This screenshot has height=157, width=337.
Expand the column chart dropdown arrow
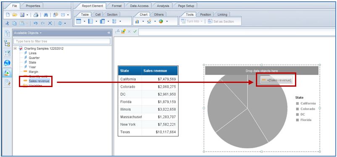(143, 22)
